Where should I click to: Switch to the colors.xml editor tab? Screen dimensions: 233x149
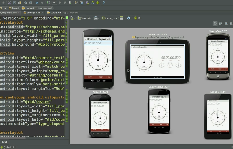[54, 13]
